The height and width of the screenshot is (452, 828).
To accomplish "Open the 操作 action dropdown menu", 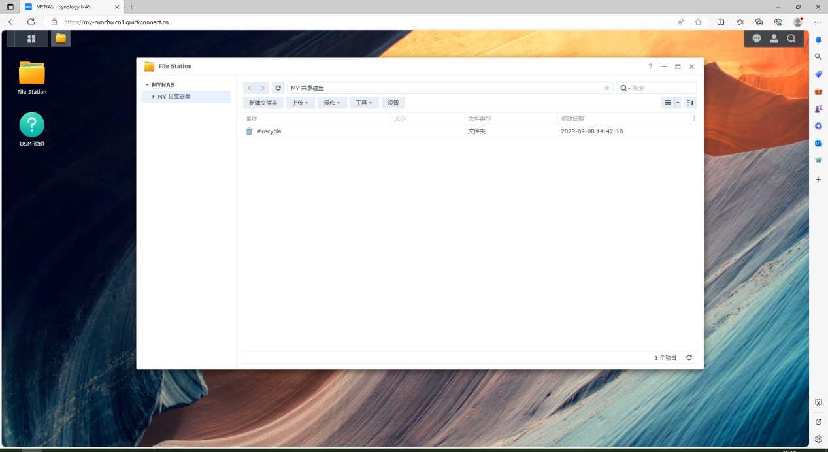I will (x=332, y=103).
